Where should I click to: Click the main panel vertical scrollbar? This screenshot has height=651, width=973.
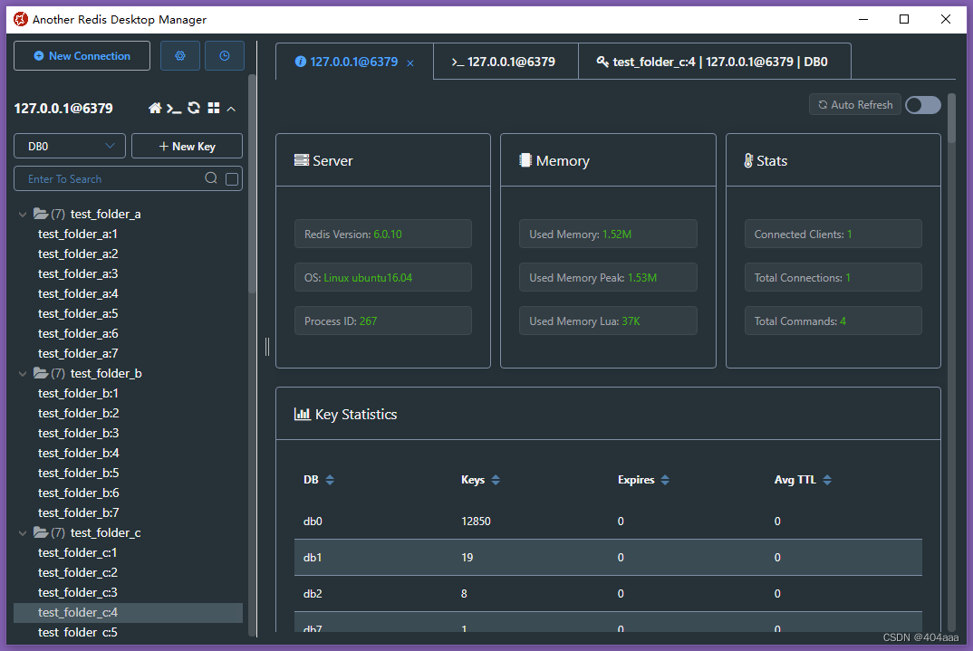[x=951, y=118]
